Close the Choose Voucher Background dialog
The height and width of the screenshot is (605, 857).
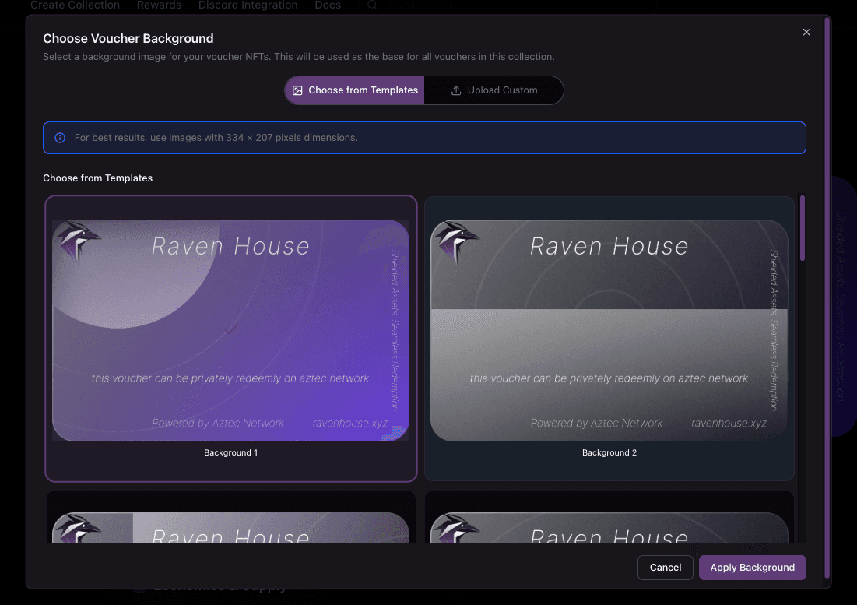806,32
